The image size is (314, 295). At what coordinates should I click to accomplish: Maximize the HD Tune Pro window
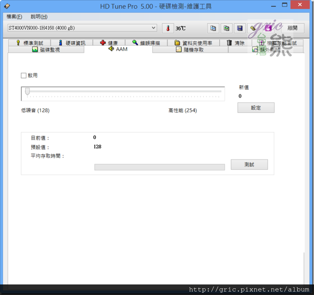pos(285,5)
